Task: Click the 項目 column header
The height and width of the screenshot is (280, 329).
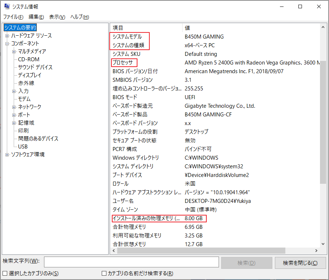Action: 146,28
